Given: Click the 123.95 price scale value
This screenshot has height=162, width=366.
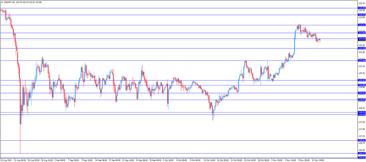Looking at the screenshot, I should tap(362, 17).
